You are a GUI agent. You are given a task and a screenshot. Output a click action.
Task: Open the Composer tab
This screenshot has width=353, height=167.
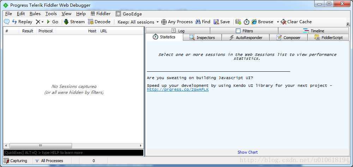[288, 37]
